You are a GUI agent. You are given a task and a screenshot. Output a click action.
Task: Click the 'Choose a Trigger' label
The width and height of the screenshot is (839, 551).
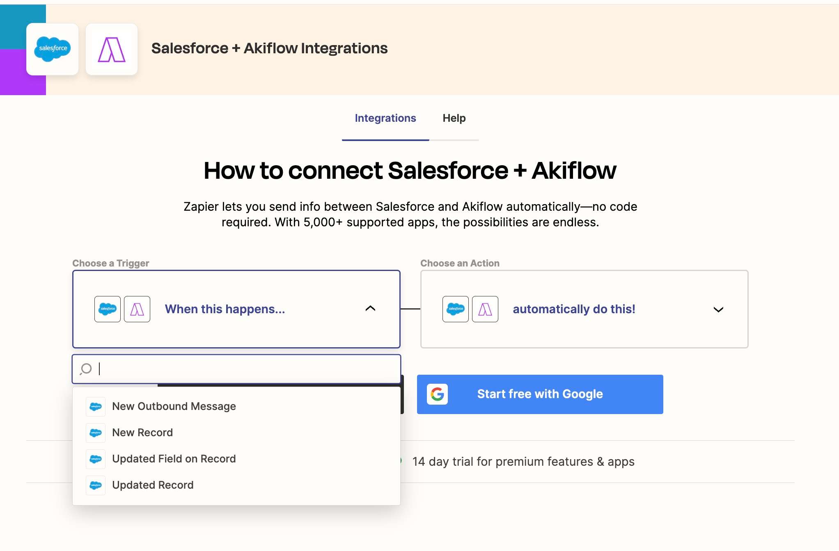click(x=110, y=263)
